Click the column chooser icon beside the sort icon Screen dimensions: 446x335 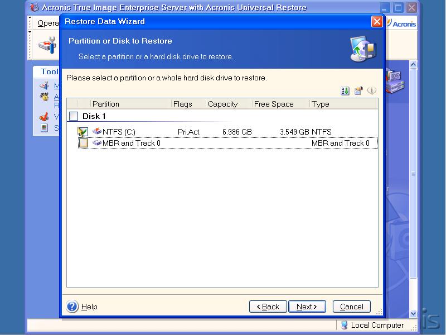pos(358,90)
